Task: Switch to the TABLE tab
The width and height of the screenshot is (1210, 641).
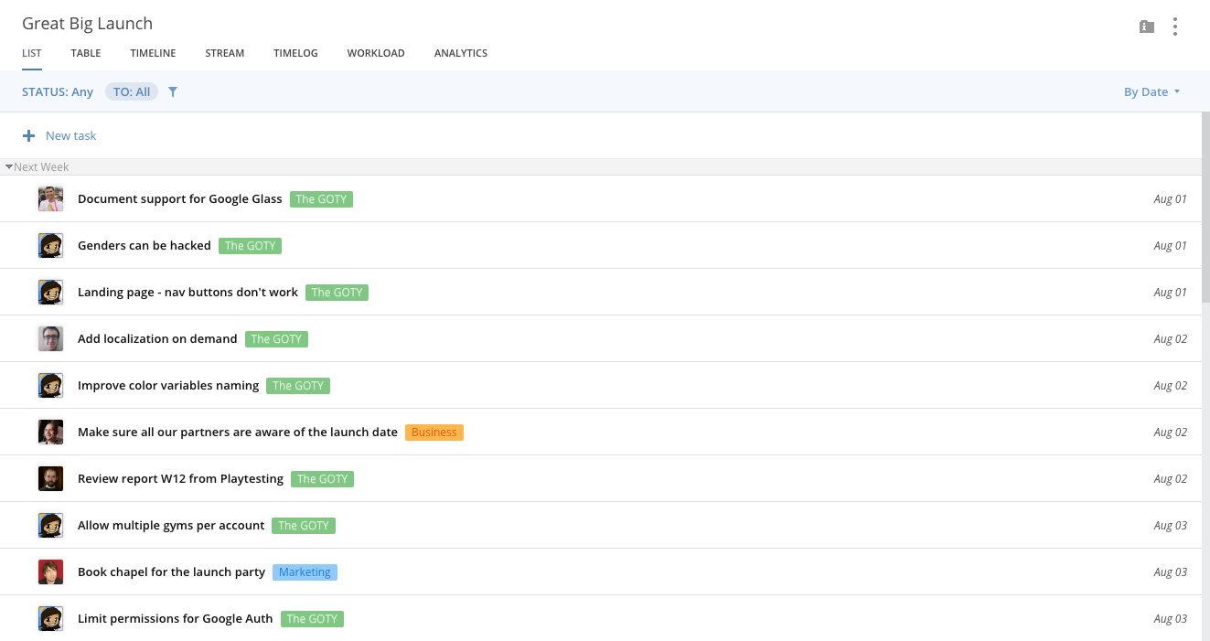Action: (86, 53)
